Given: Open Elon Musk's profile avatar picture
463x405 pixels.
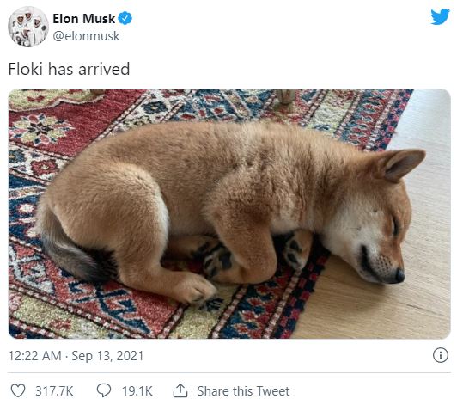Looking at the screenshot, I should [x=28, y=27].
